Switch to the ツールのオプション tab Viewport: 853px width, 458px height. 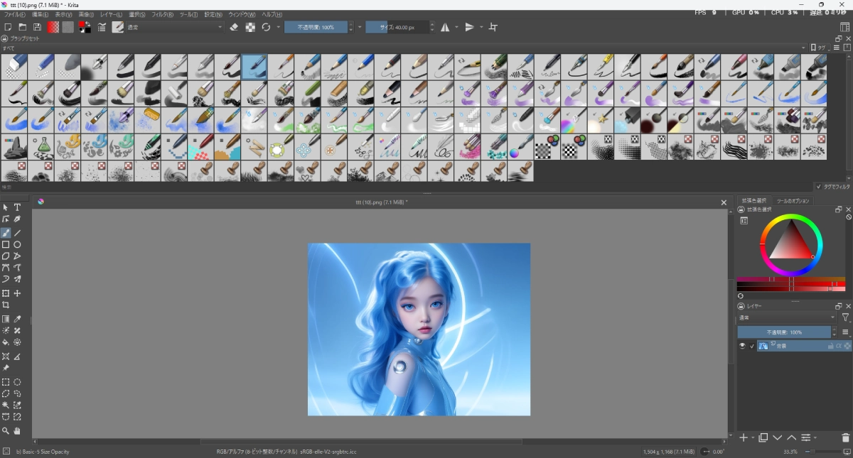[793, 201]
